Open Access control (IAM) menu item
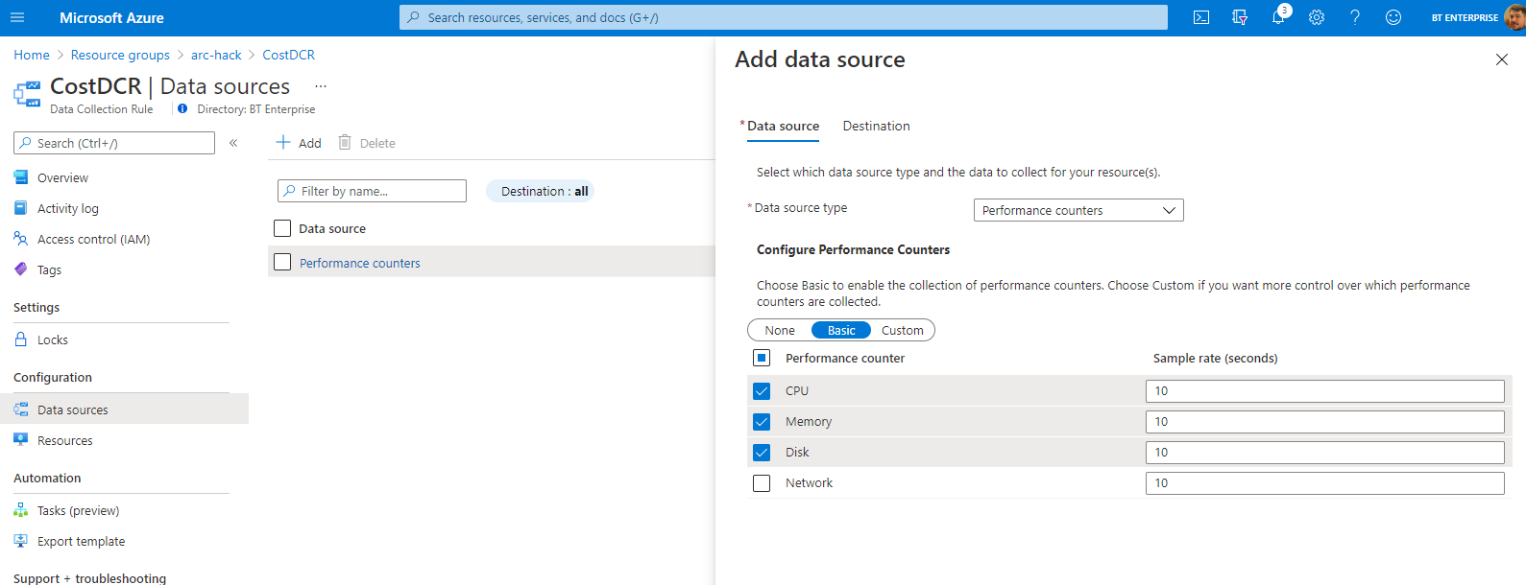 click(93, 239)
